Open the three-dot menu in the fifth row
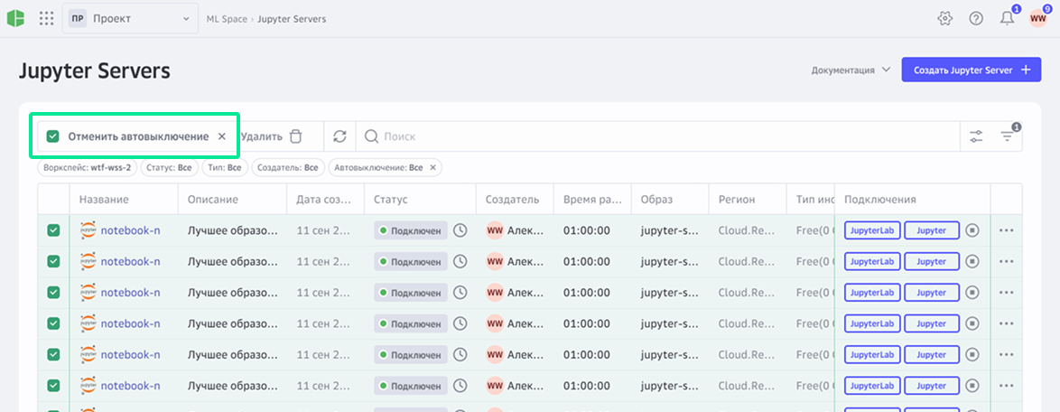Image resolution: width=1060 pixels, height=412 pixels. click(x=1007, y=354)
